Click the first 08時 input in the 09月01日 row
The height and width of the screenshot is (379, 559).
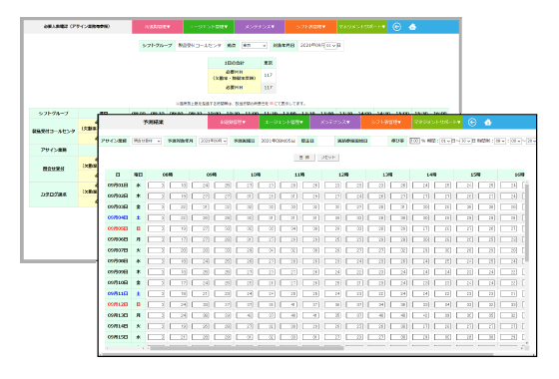156,186
